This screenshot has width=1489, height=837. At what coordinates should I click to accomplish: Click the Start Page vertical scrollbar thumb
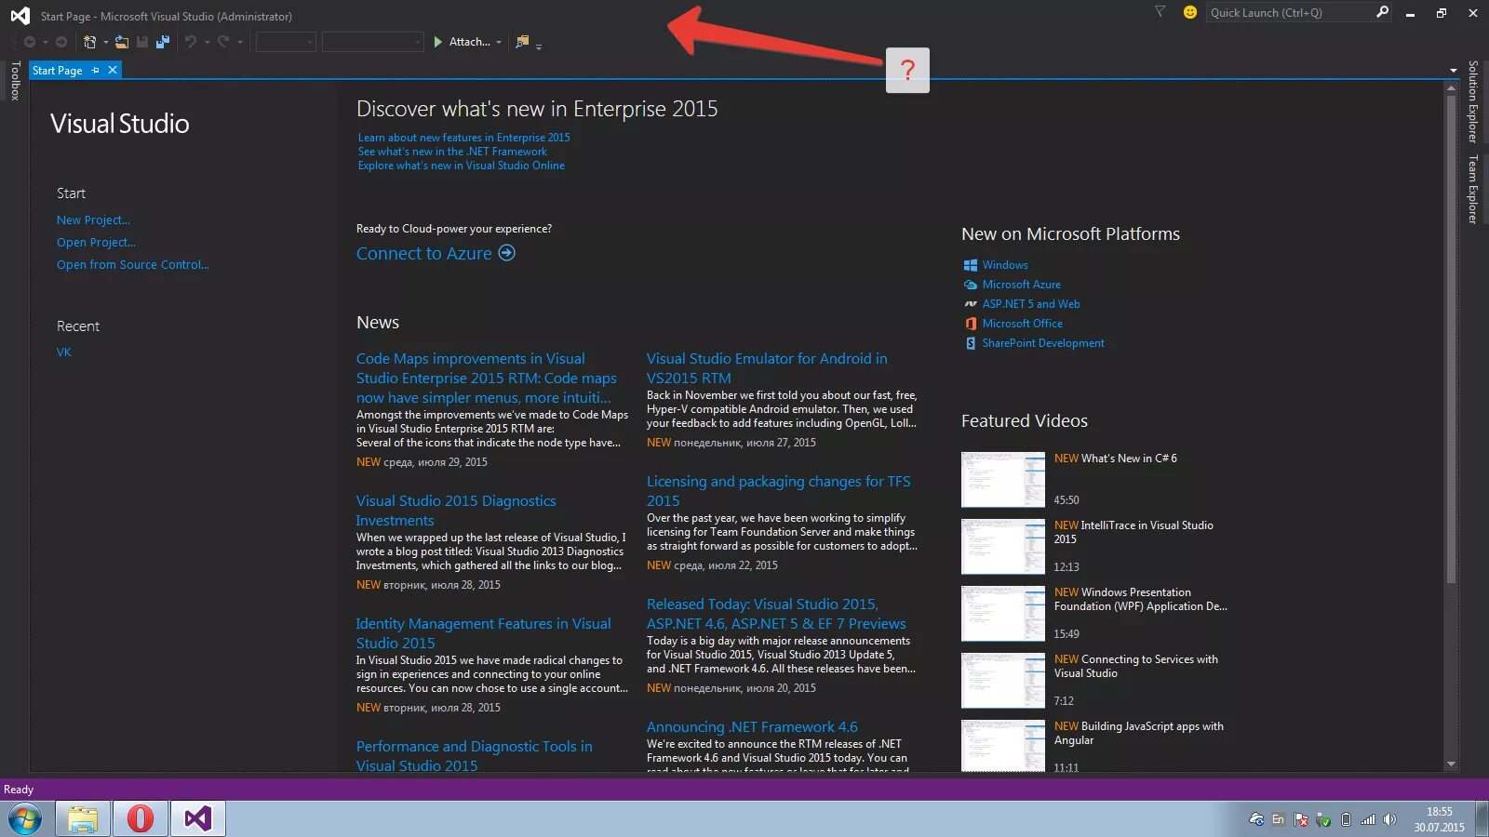coord(1451,339)
